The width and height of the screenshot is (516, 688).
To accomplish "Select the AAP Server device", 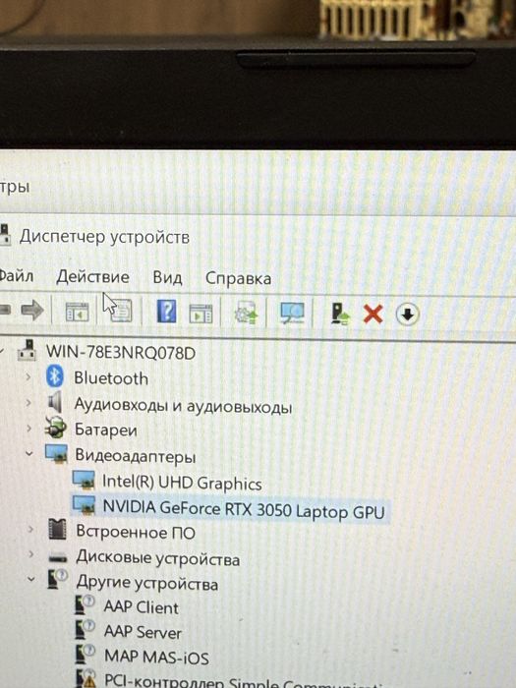I will click(143, 632).
